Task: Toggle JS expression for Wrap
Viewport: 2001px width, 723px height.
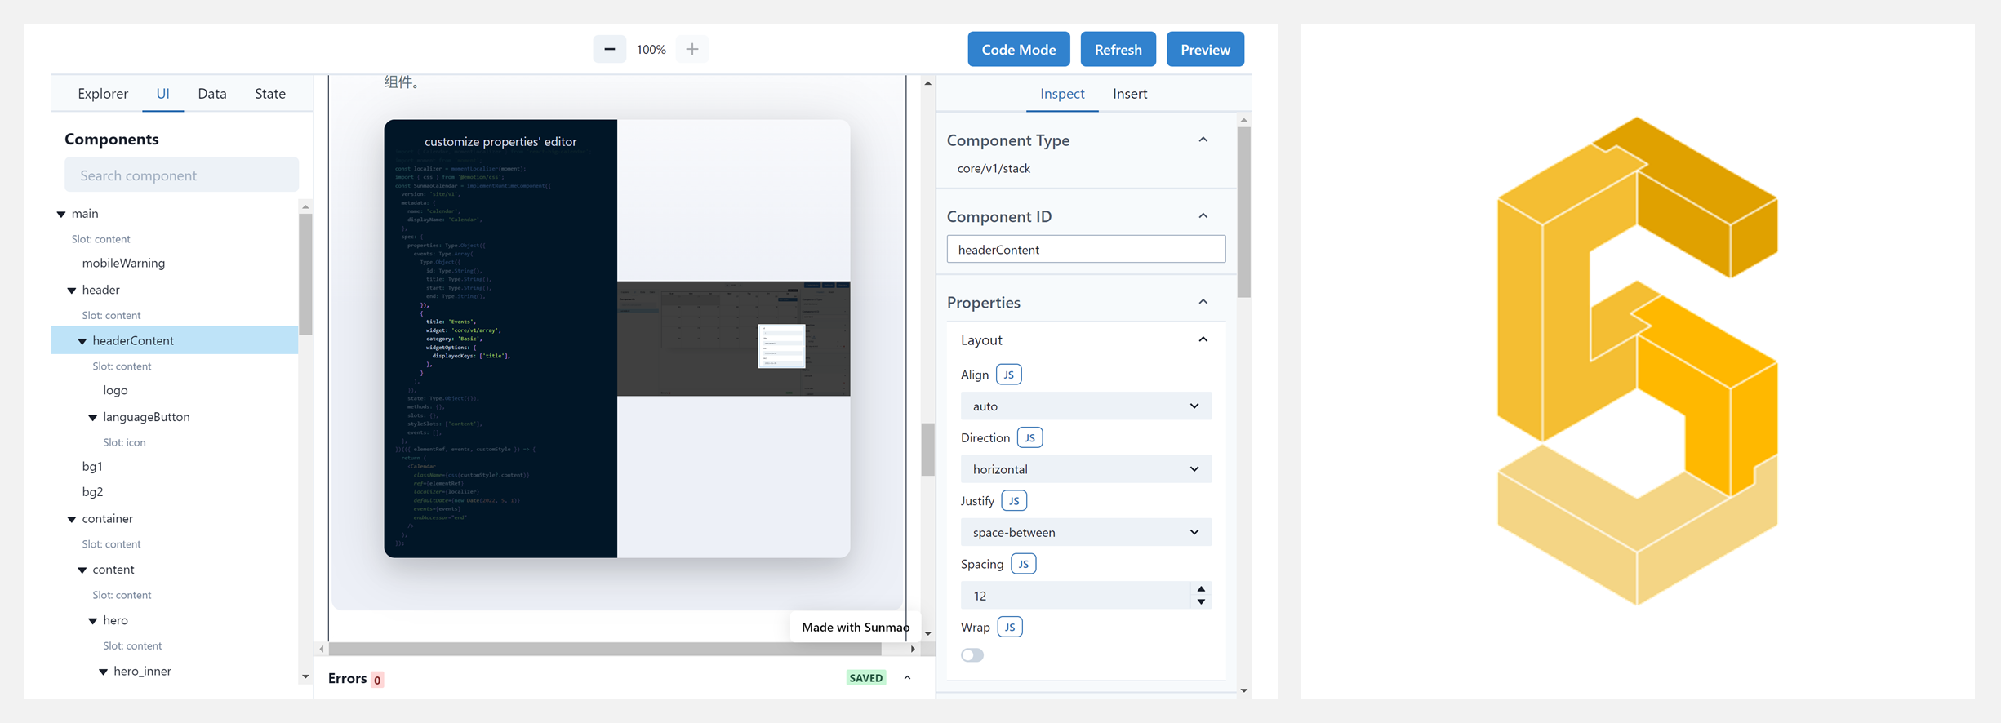Action: (x=1010, y=627)
